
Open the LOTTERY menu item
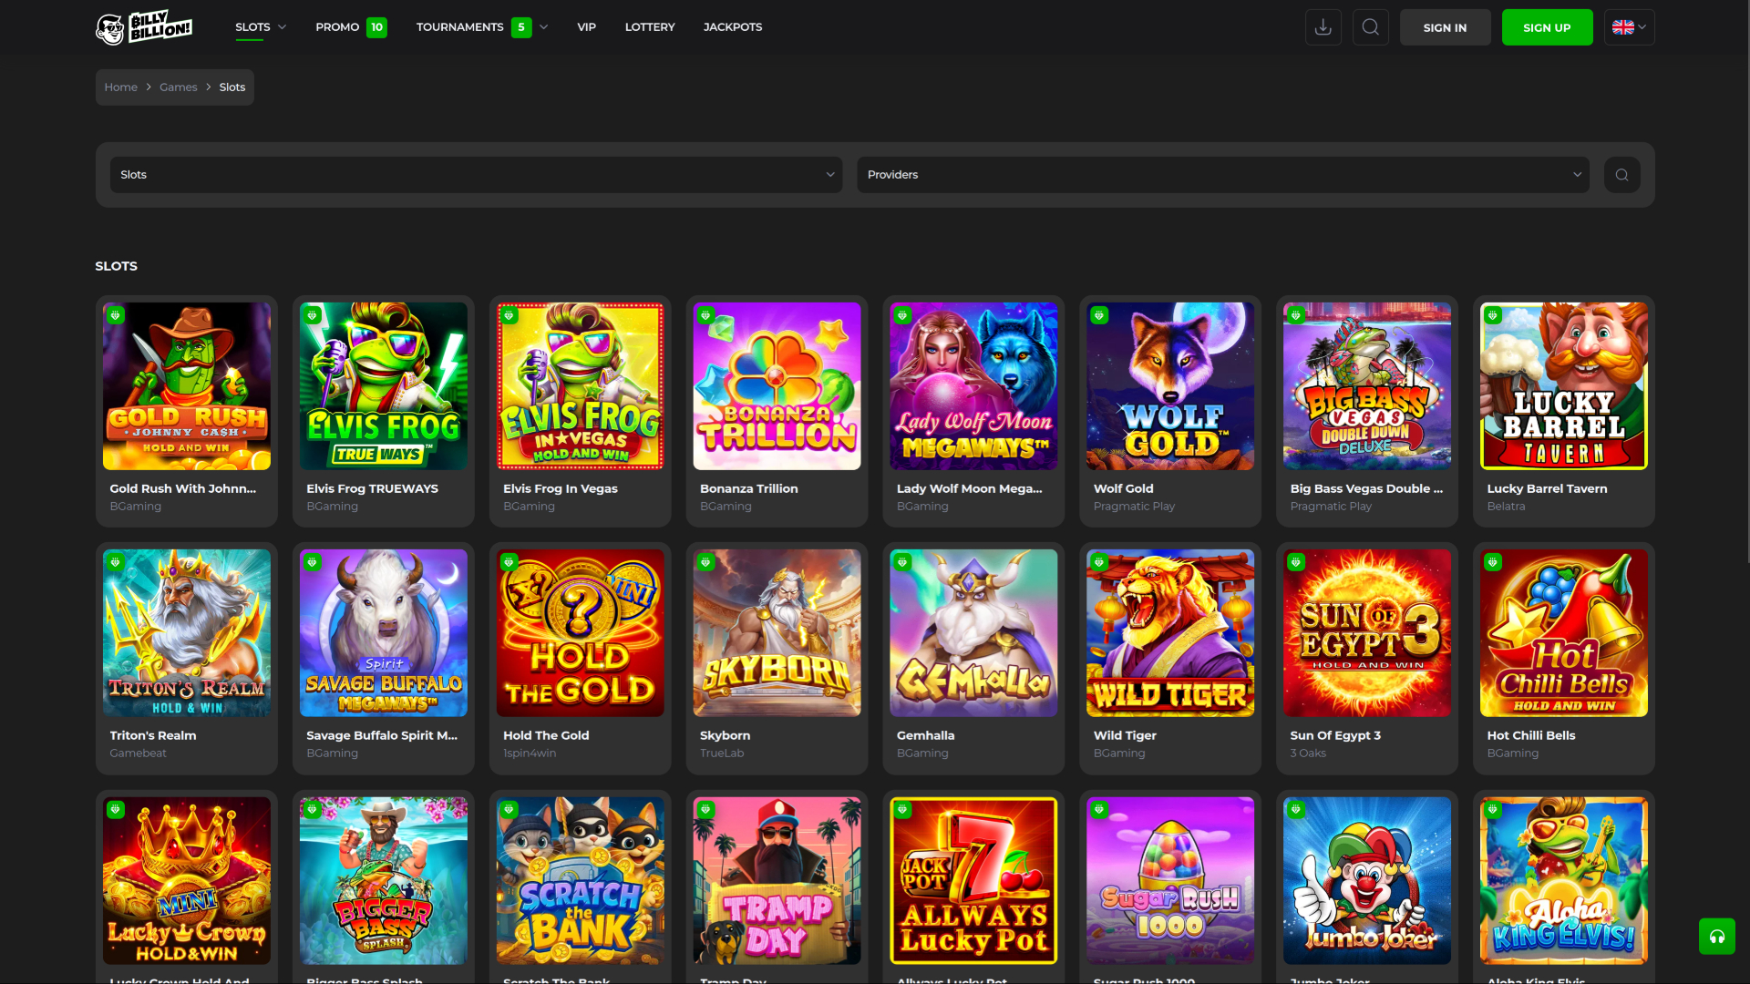click(649, 26)
